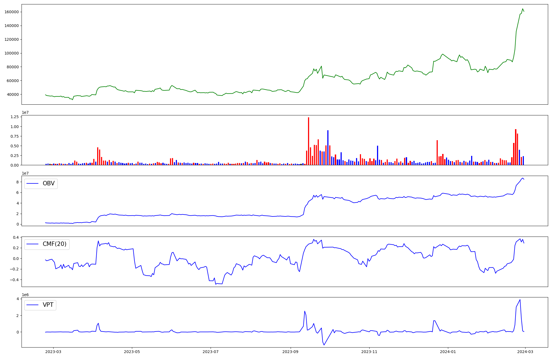The height and width of the screenshot is (358, 552).
Task: Click the tallest red volume bar
Action: tap(308, 141)
